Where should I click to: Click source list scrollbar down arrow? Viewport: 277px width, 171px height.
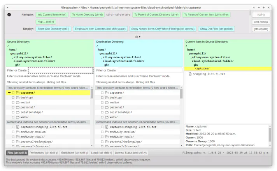92,145
